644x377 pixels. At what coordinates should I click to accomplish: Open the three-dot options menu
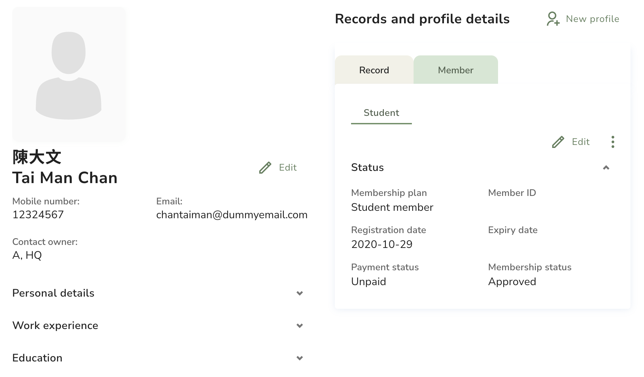[613, 142]
